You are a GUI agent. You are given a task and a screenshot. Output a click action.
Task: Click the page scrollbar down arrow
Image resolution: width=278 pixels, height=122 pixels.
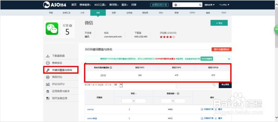[x=276, y=117]
